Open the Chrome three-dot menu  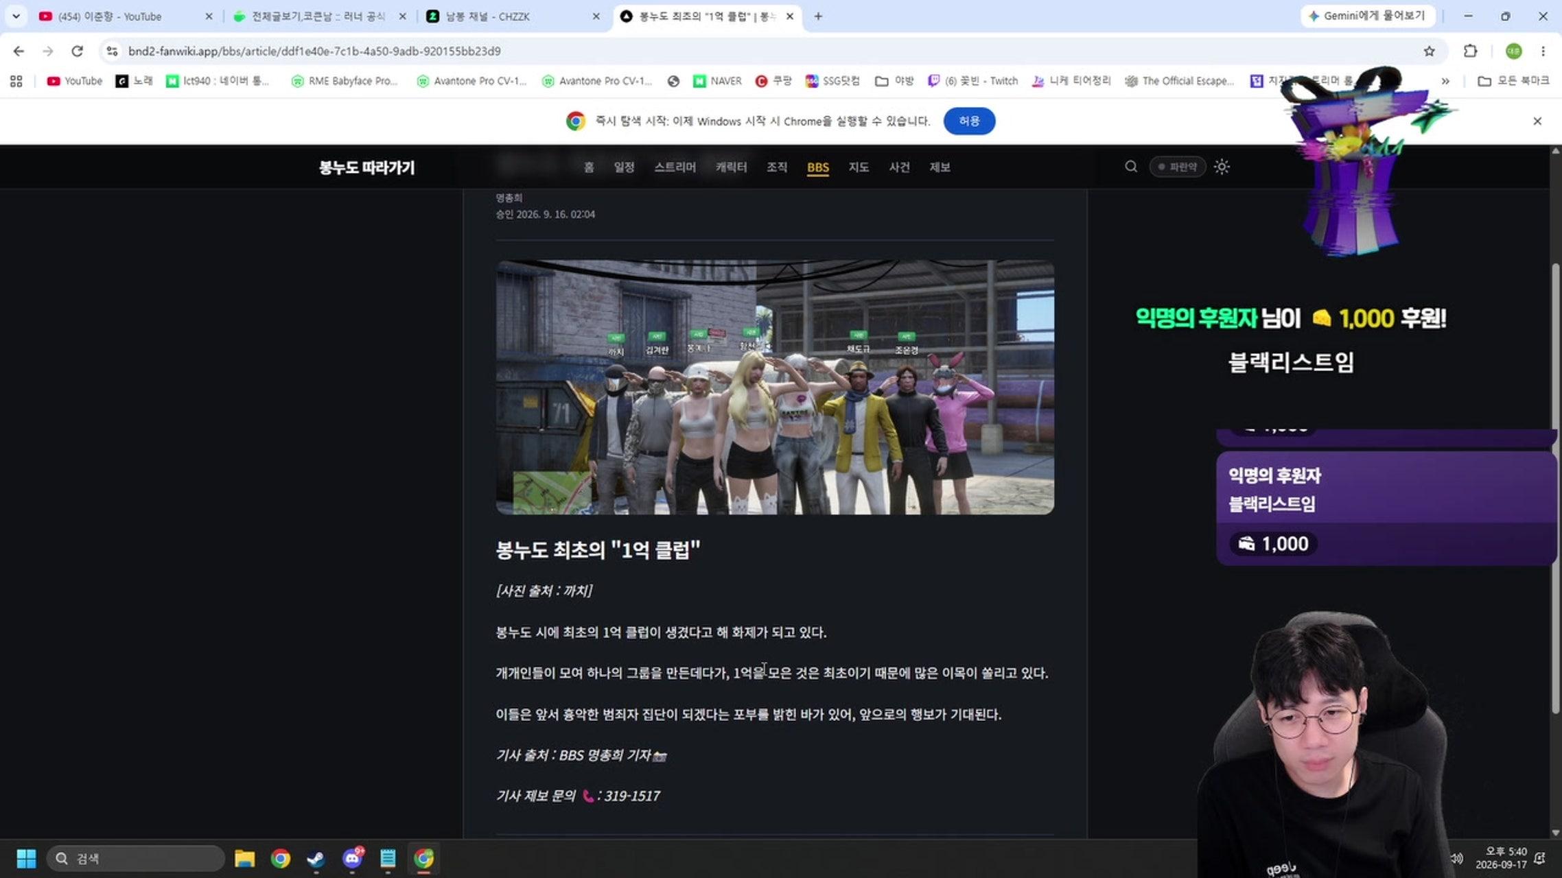(x=1543, y=51)
